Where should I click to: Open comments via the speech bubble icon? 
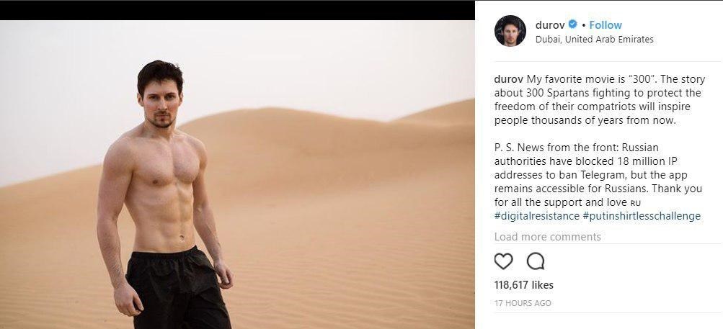click(x=536, y=262)
